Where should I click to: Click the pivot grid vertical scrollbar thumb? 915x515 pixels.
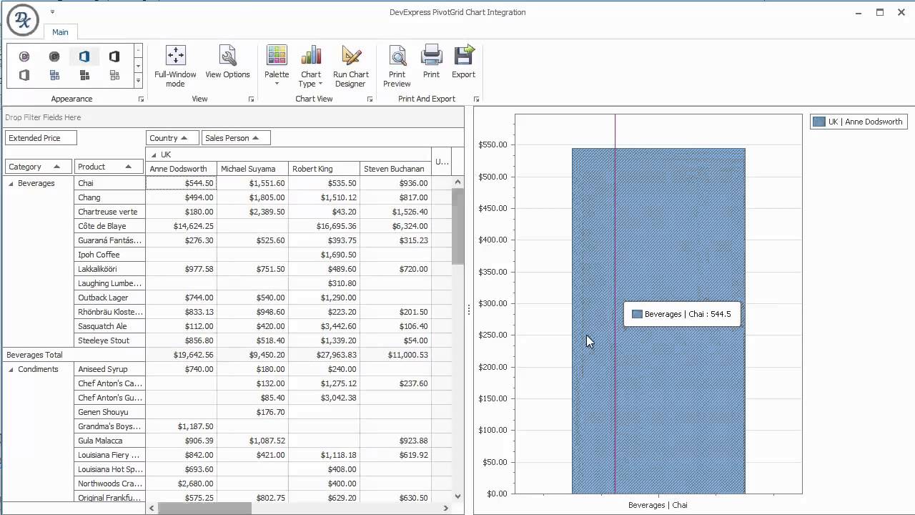point(458,227)
